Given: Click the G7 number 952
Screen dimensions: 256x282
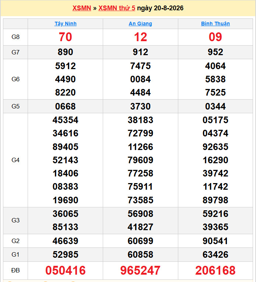Looking at the screenshot, I should [215, 52].
